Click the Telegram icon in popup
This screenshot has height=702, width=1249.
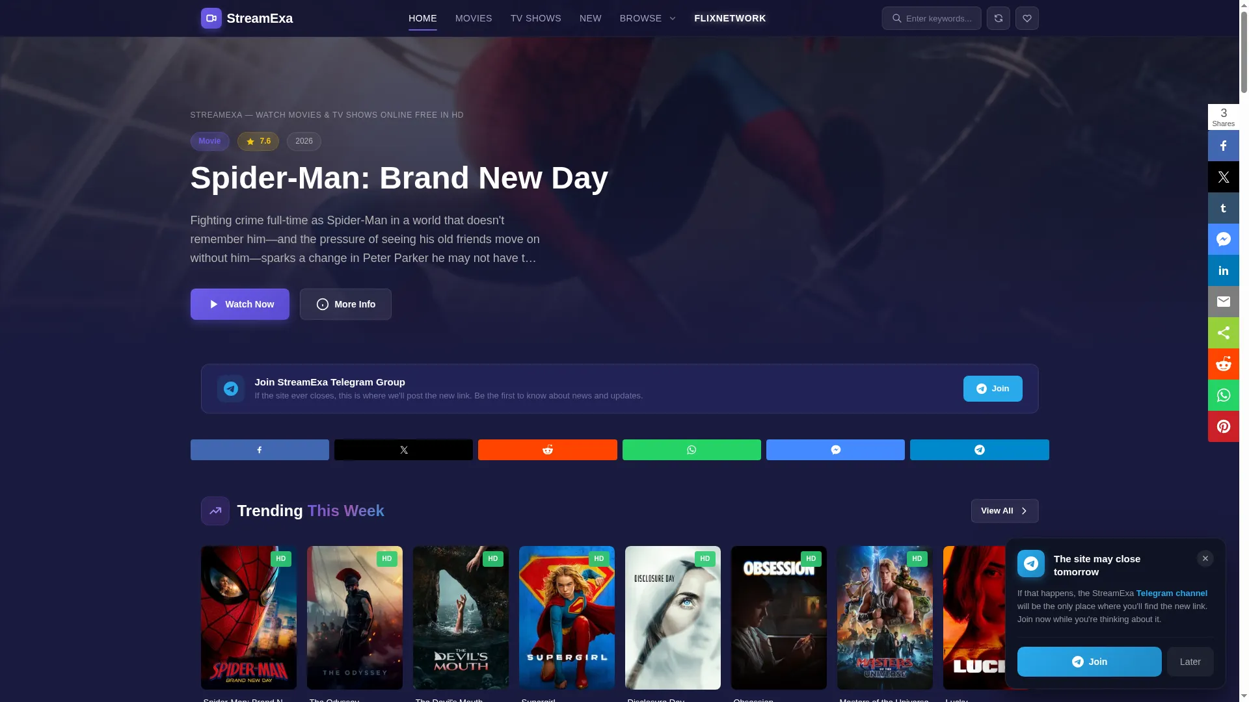(1031, 564)
